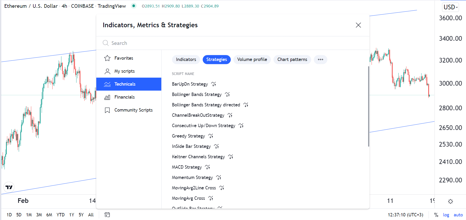Click the time zone clock 12:37:10 (UTC+3)
Viewport: 466px width, 220px height.
[405, 215]
